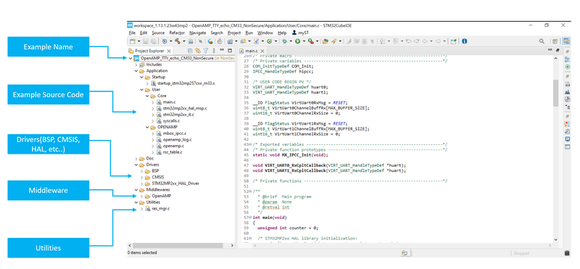Click the green Run icon

click(298, 41)
